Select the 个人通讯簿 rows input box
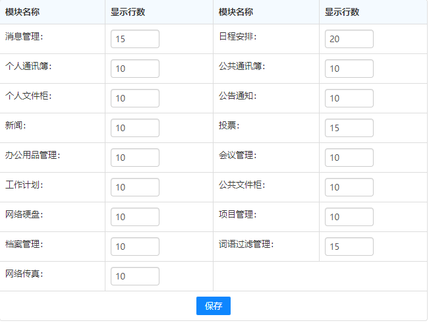Viewport: 429px width, 323px height. 135,69
